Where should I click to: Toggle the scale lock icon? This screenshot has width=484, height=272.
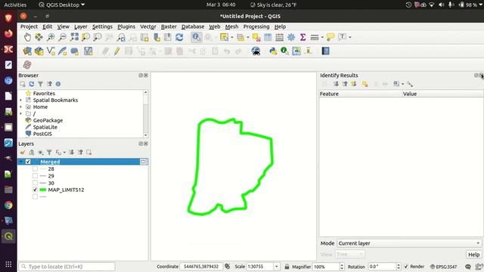click(287, 267)
